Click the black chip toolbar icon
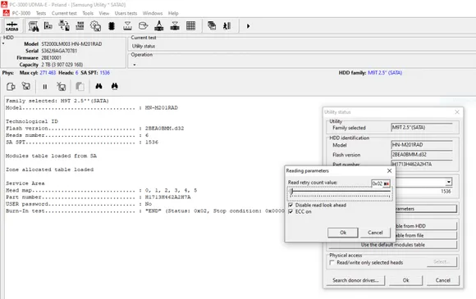The image size is (476, 299). (x=112, y=26)
